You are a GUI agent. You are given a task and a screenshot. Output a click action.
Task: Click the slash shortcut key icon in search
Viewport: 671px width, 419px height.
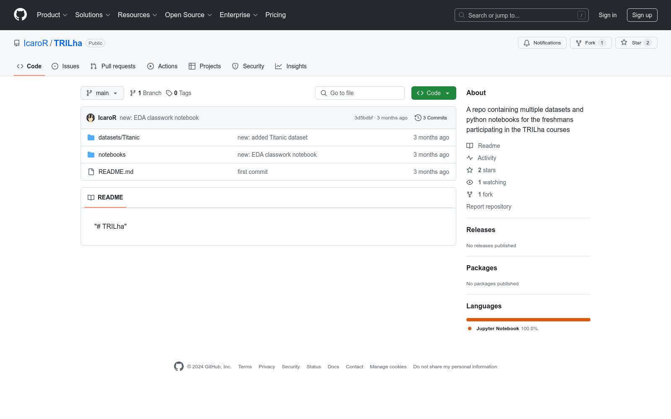click(x=581, y=15)
